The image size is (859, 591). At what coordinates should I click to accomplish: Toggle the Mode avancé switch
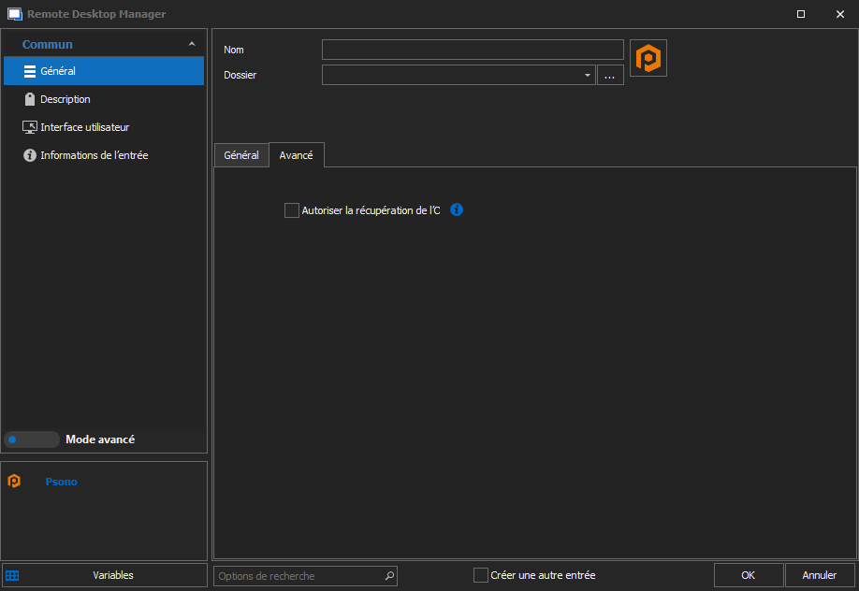[31, 440]
